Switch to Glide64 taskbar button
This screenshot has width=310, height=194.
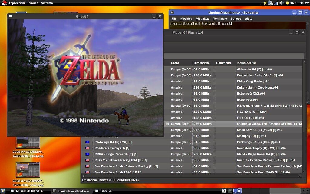coord(104,191)
